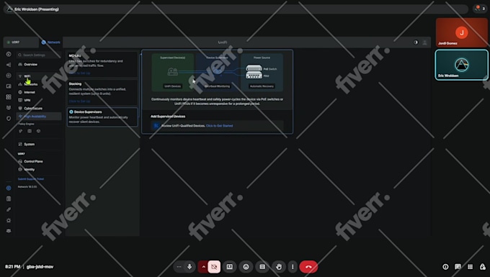
Task: Click Submit Support Ticket link
Action: point(31,179)
